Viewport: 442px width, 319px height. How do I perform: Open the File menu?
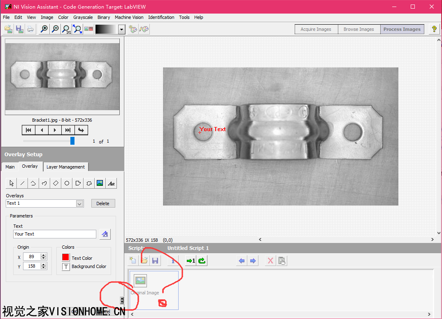coord(6,17)
